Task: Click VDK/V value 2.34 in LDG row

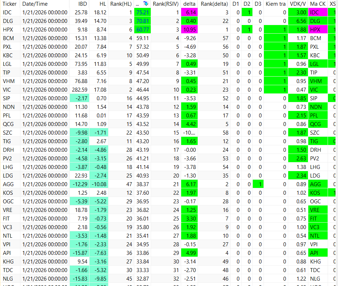Action: [x=298, y=176]
